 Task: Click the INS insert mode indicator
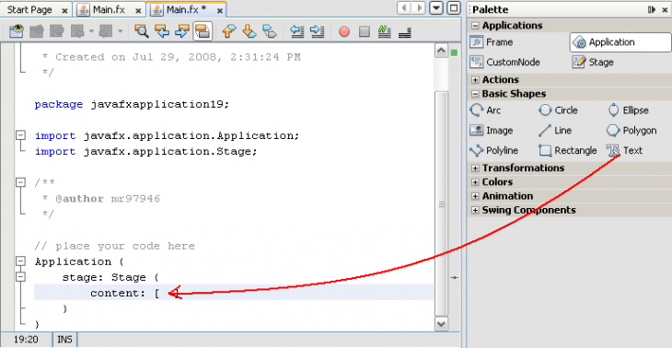pyautogui.click(x=64, y=340)
